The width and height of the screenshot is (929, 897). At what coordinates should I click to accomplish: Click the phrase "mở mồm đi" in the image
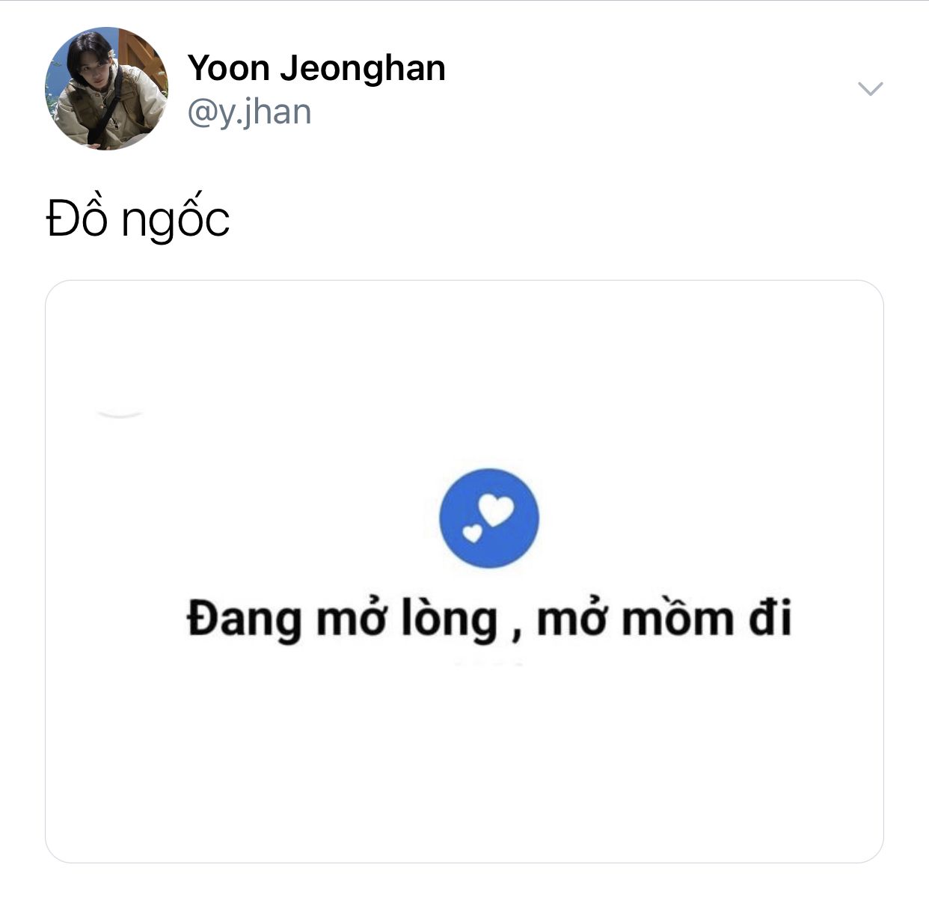pyautogui.click(x=664, y=619)
